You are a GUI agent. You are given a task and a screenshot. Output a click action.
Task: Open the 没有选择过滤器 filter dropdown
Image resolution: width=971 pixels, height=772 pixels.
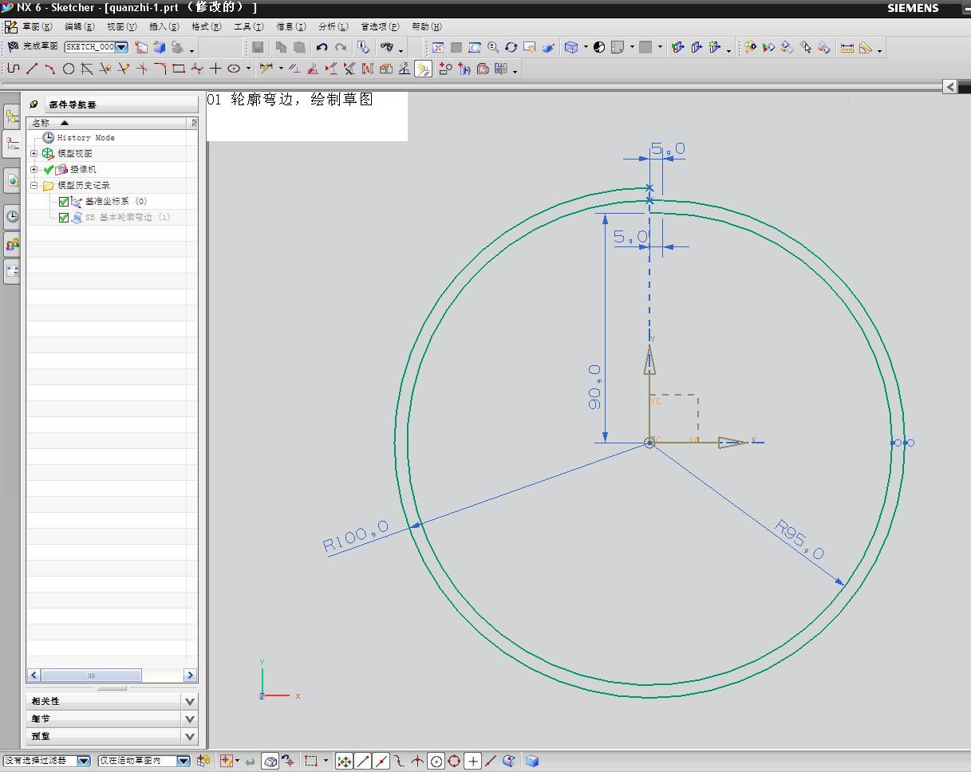[x=84, y=762]
